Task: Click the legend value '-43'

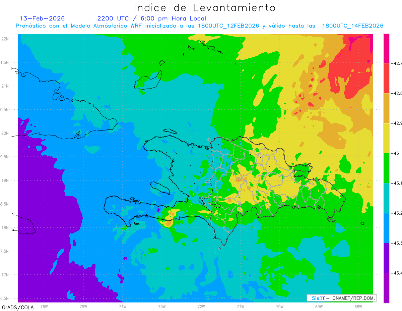Action: click(395, 153)
